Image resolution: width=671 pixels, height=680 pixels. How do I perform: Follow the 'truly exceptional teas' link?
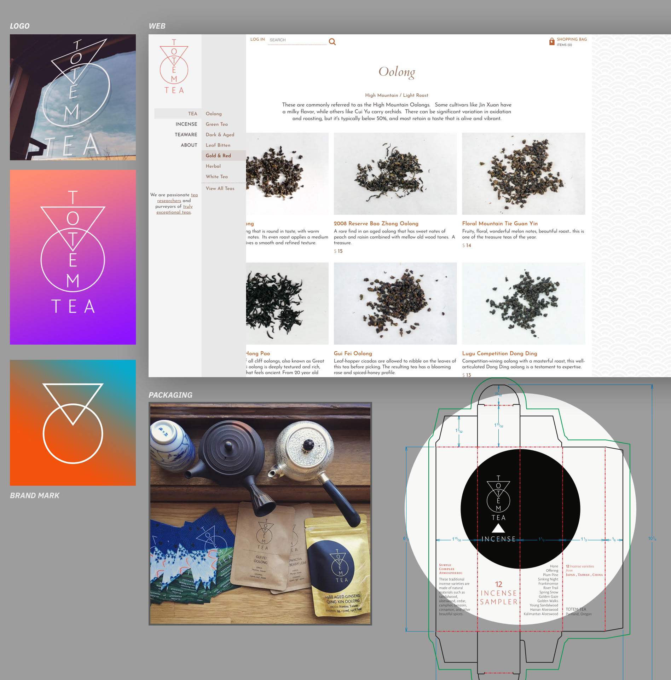174,209
